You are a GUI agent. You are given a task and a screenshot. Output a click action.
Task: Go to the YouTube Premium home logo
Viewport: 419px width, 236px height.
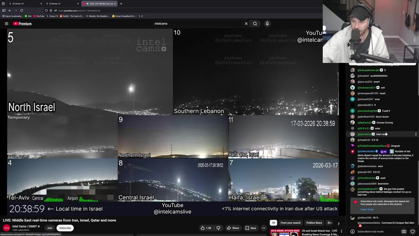pos(22,24)
